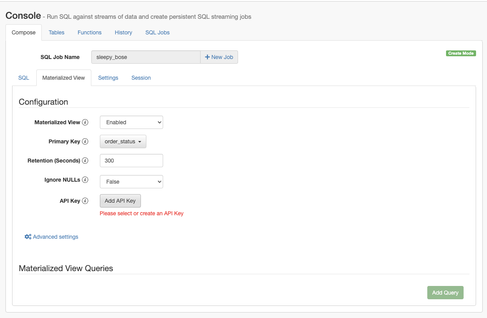Open the Settings sub-tab

tap(108, 78)
